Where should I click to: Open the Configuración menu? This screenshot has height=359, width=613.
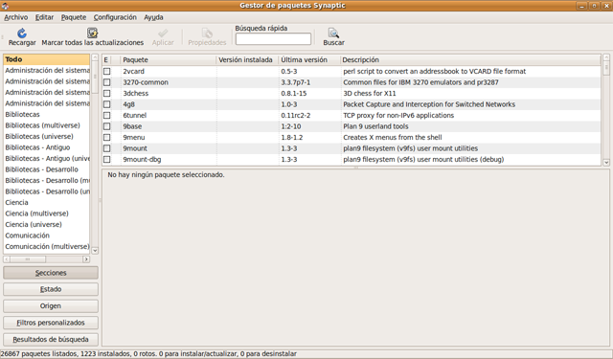115,17
